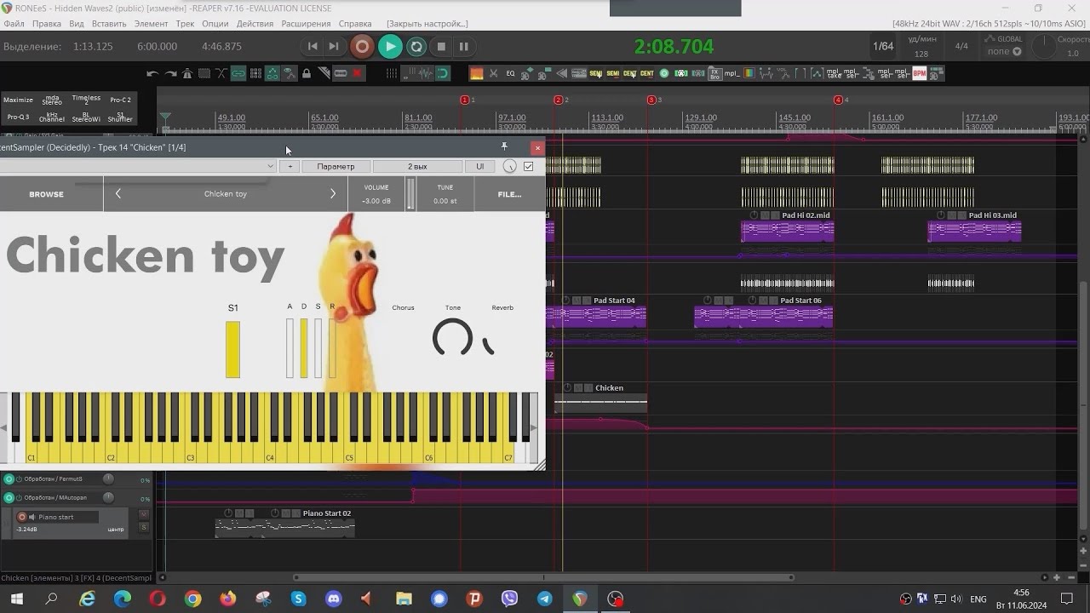
Task: Open the Параметр dropdown button
Action: coord(336,166)
